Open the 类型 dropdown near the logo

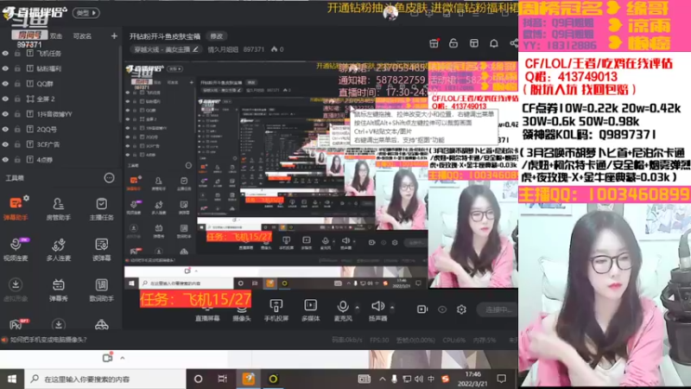tap(86, 13)
